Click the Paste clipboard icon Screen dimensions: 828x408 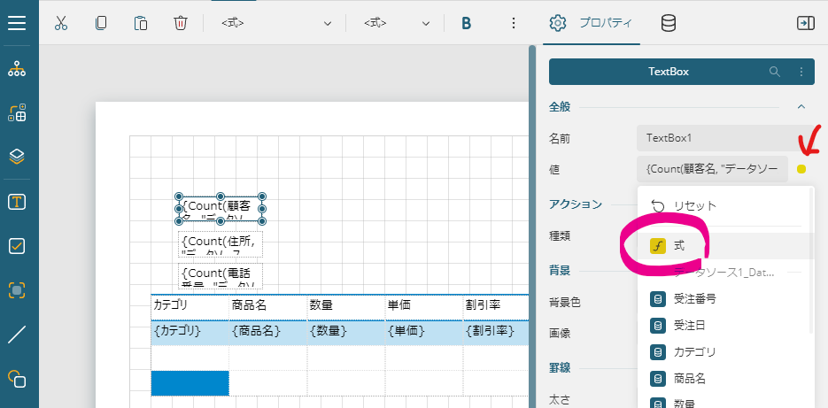[141, 24]
